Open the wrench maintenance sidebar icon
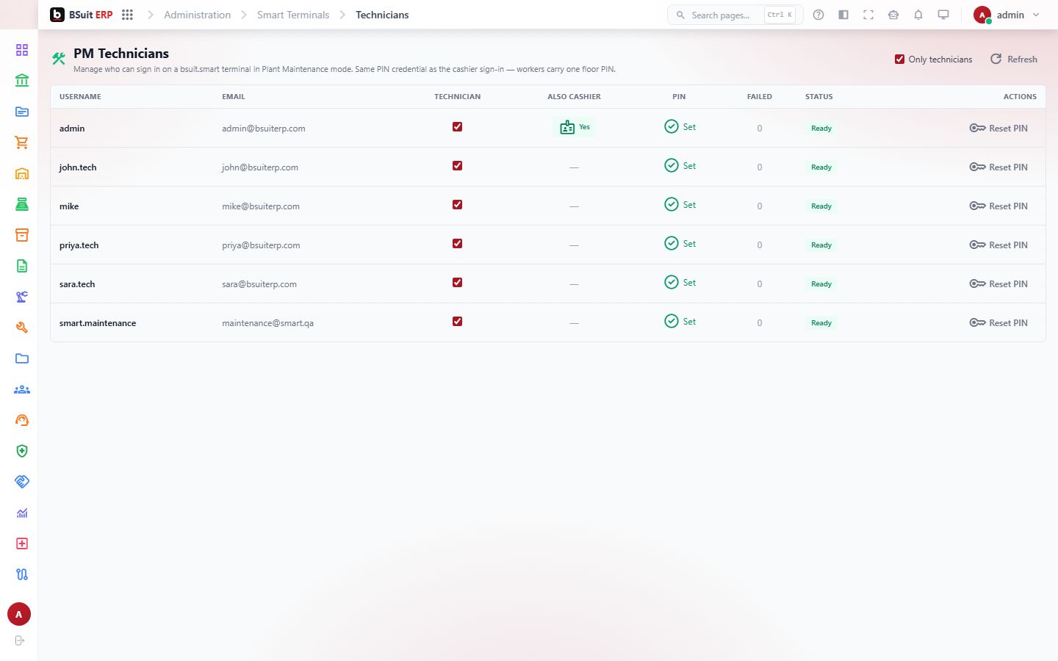 click(22, 328)
